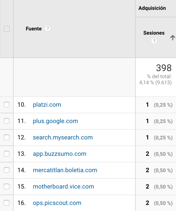Check the motherboard.vice.com row checkbox
Image resolution: width=176 pixels, height=211 pixels.
pyautogui.click(x=7, y=186)
